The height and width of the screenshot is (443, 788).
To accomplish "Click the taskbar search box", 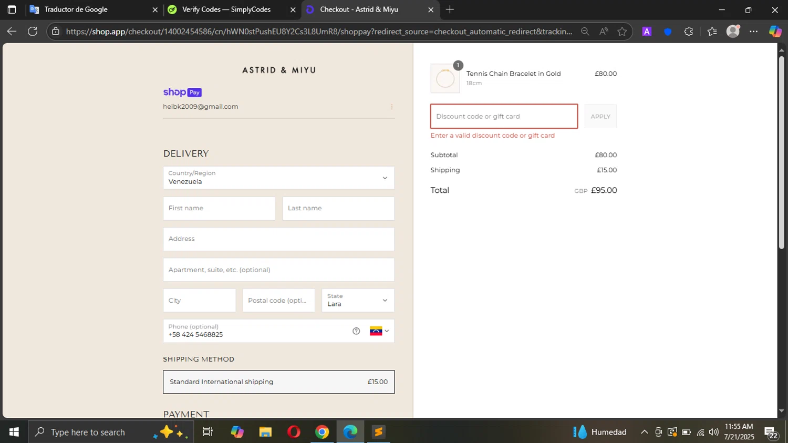I will pos(110,432).
